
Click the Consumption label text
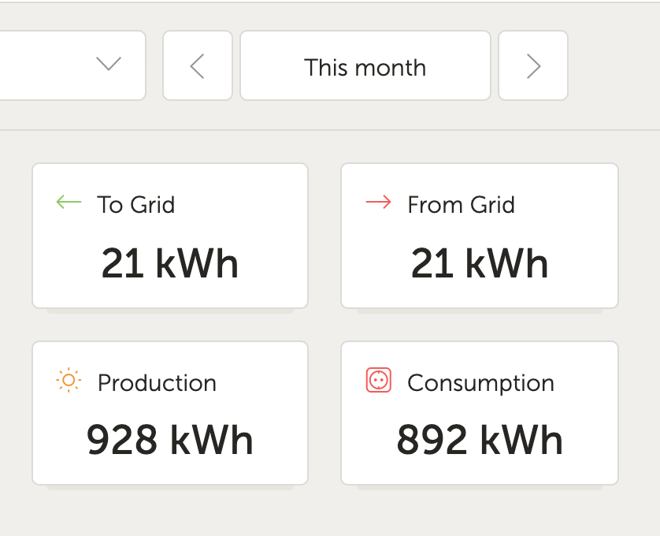tap(480, 384)
